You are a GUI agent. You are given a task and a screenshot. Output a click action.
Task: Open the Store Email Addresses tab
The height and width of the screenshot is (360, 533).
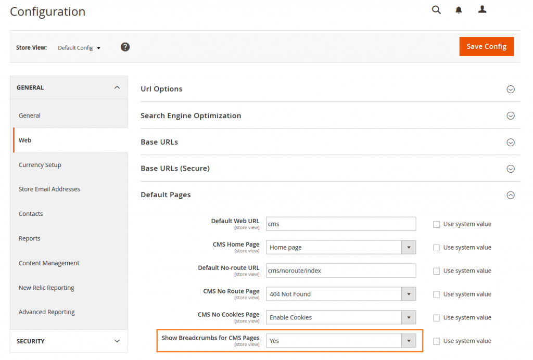(x=49, y=189)
